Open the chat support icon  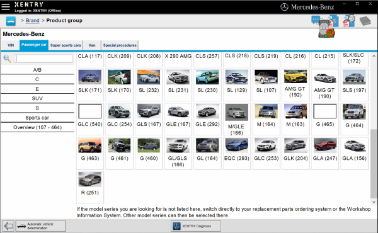(316, 20)
